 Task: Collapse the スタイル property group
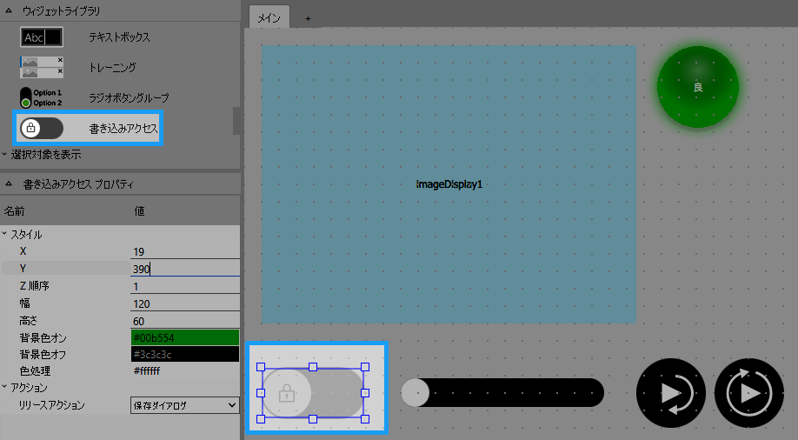tap(5, 235)
